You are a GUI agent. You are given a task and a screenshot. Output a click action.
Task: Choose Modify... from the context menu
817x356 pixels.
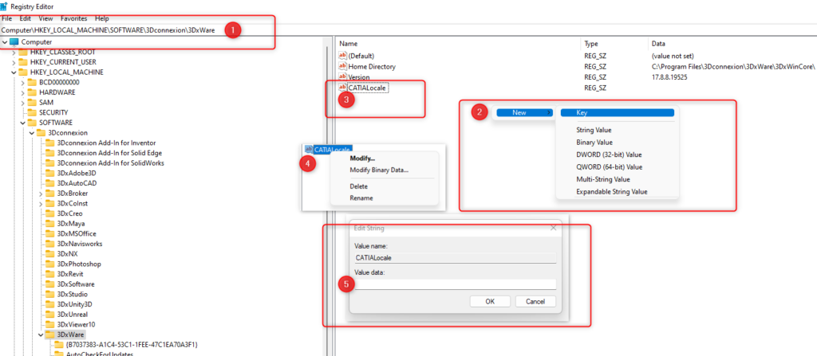(x=362, y=158)
